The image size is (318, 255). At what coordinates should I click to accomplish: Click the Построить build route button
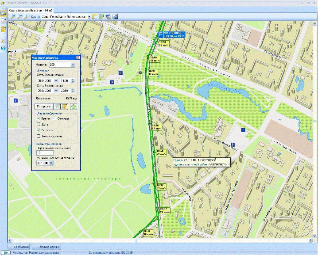tap(44, 107)
